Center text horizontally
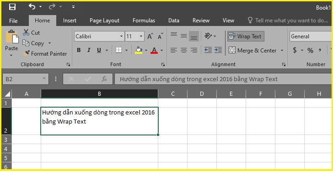Screen dimensions: 333x171 [184, 50]
